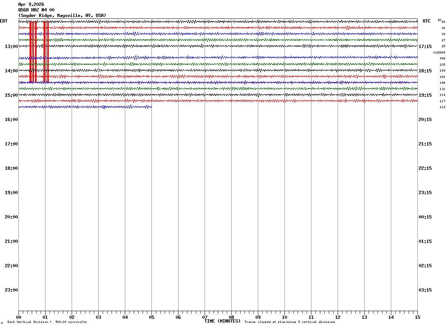Click the DC offset value "30"
Viewport: 447px width, 327px height.
click(443, 28)
